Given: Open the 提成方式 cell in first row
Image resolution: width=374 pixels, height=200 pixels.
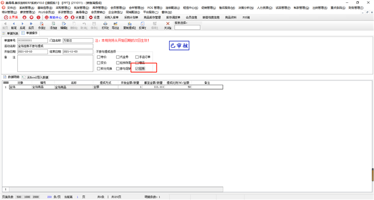Looking at the screenshot, I should coord(105,87).
